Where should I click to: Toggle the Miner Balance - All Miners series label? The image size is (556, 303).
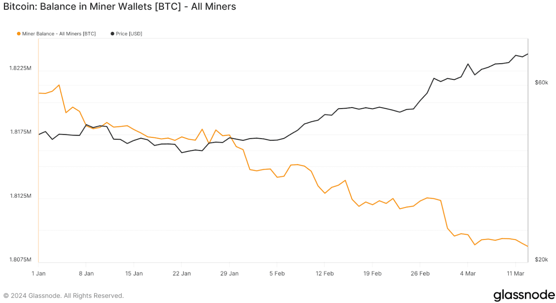coord(59,34)
